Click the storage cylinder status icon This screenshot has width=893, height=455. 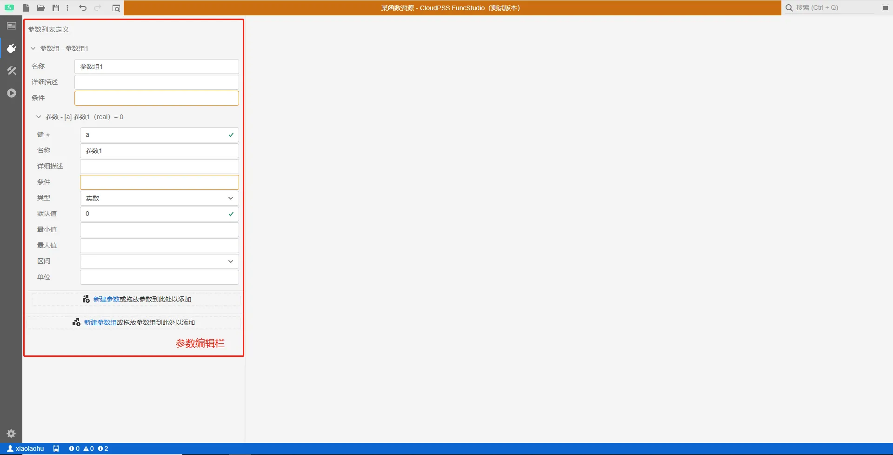56,448
